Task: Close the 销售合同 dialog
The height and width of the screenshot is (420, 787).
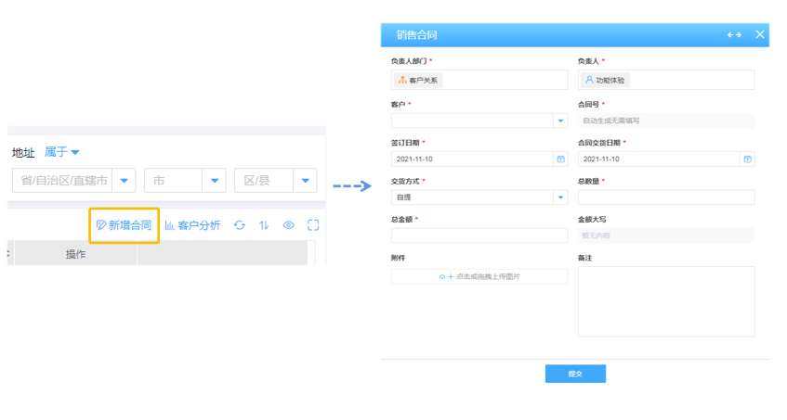Action: (760, 35)
